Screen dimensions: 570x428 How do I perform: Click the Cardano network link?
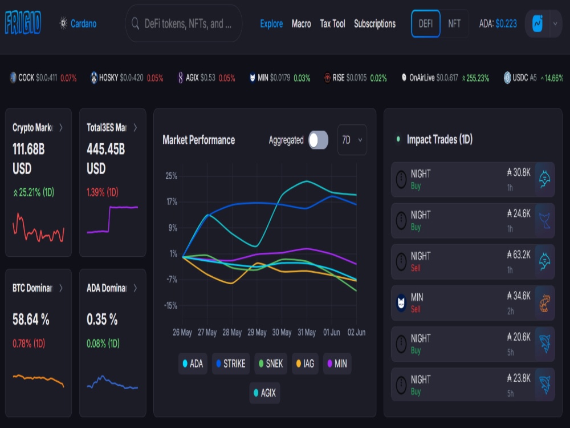click(x=84, y=23)
